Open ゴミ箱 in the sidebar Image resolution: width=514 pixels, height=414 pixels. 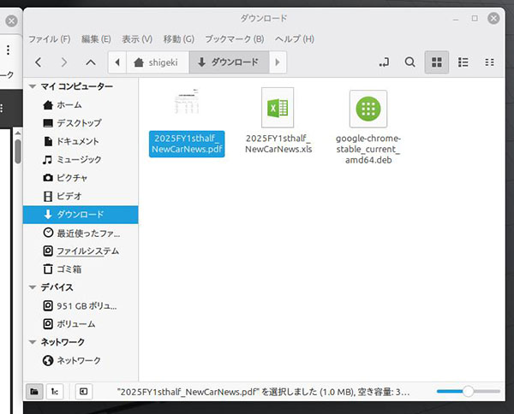click(x=69, y=269)
